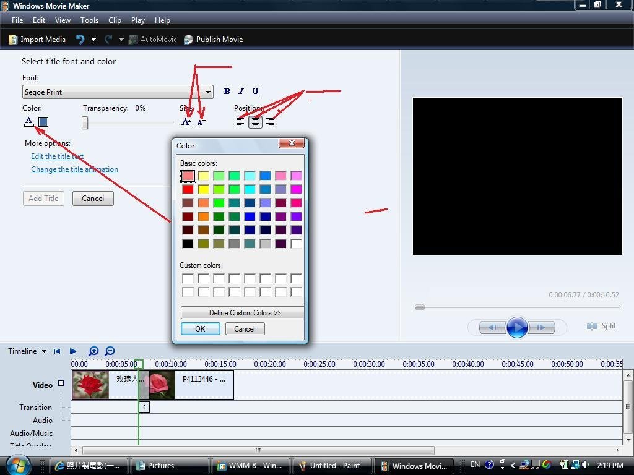Click the first empty custom color box
The width and height of the screenshot is (634, 475).
188,278
